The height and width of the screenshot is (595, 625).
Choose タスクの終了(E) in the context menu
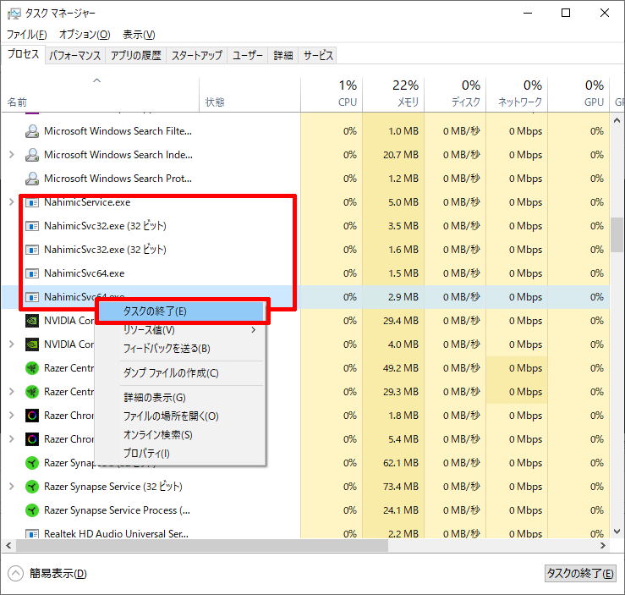(x=181, y=311)
